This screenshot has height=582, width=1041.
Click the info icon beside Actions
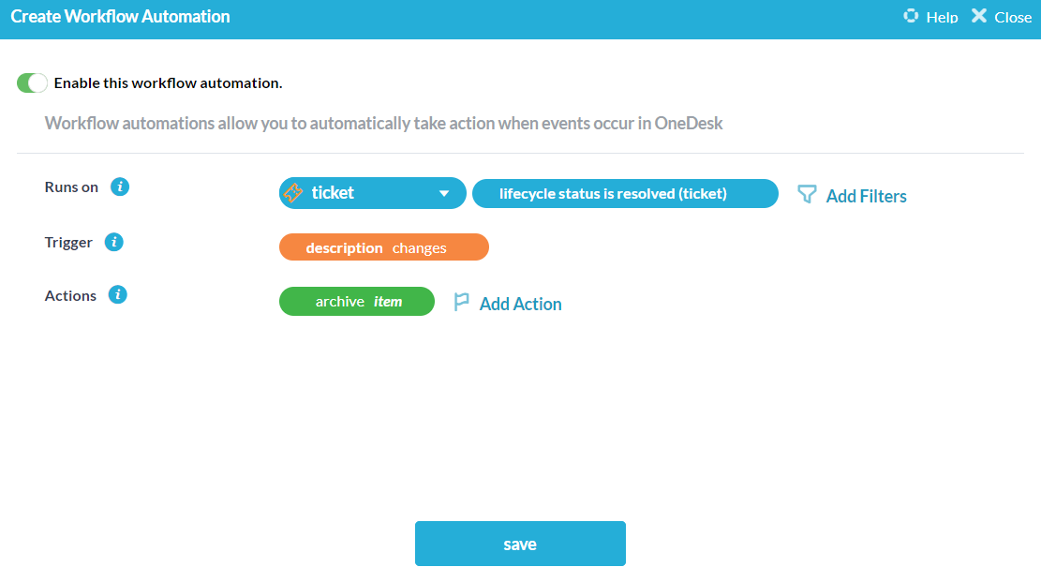coord(117,294)
